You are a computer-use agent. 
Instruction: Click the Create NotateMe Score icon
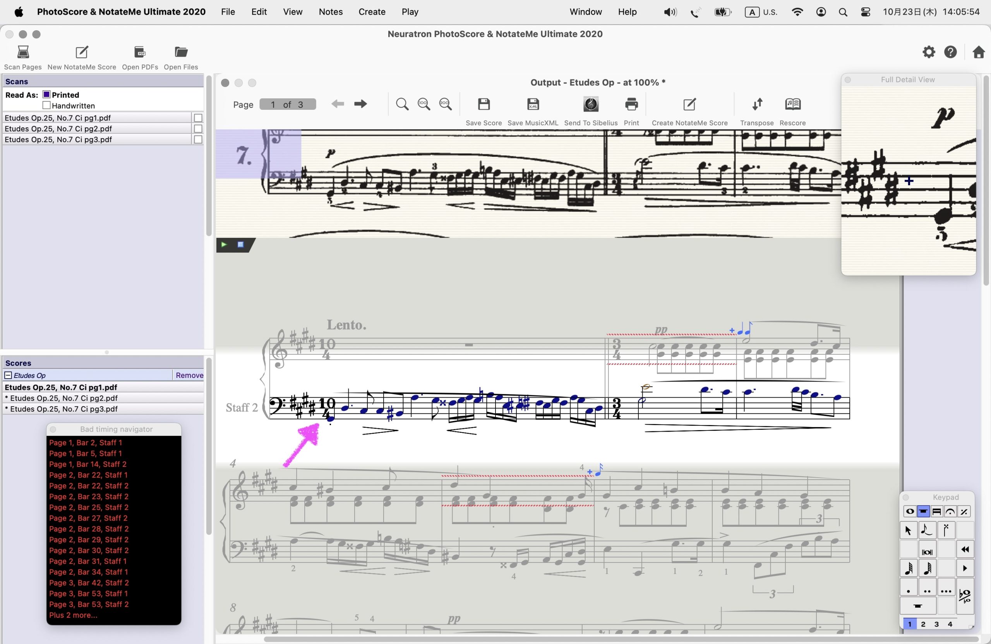point(689,104)
